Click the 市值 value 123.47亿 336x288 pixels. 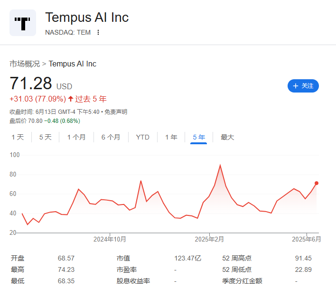click(x=188, y=258)
